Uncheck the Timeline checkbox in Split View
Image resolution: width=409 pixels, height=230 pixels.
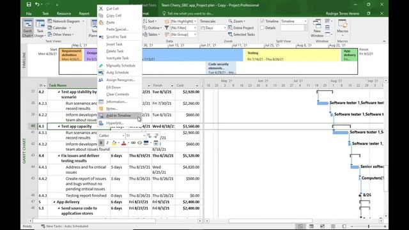[262, 21]
